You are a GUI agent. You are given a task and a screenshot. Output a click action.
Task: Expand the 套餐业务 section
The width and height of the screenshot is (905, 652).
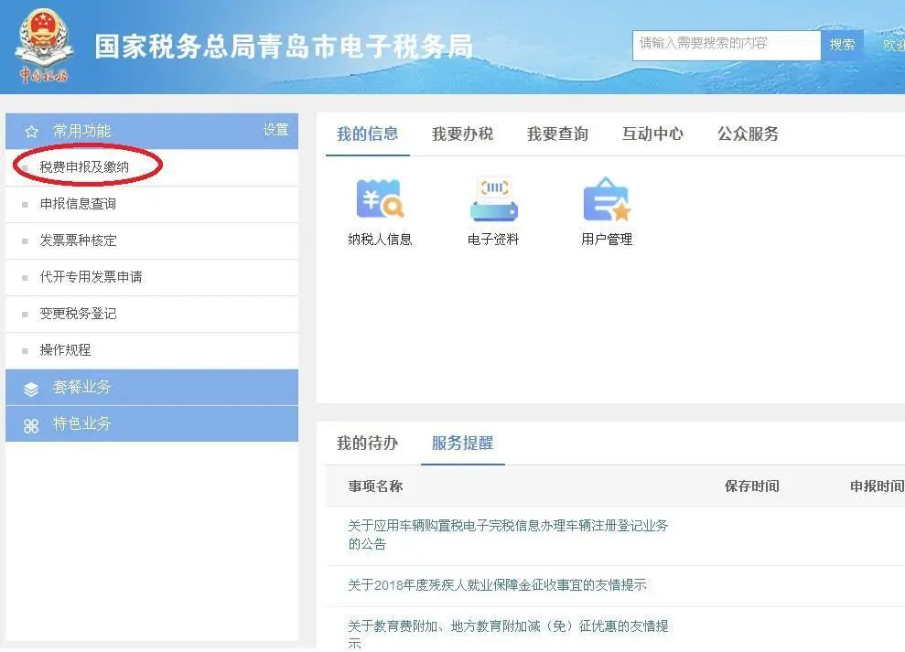[152, 387]
